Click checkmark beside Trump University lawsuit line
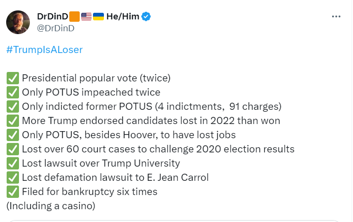Image resolution: width=353 pixels, height=222 pixels. pyautogui.click(x=12, y=163)
